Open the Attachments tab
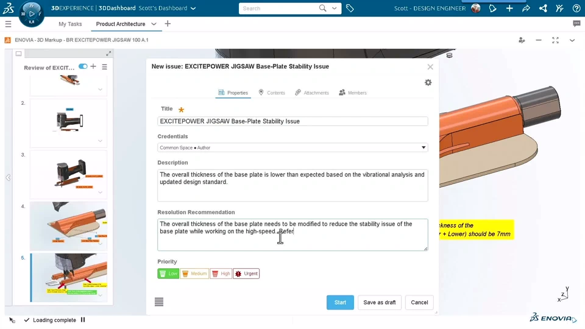Viewport: 585px width, 329px height. pyautogui.click(x=312, y=93)
